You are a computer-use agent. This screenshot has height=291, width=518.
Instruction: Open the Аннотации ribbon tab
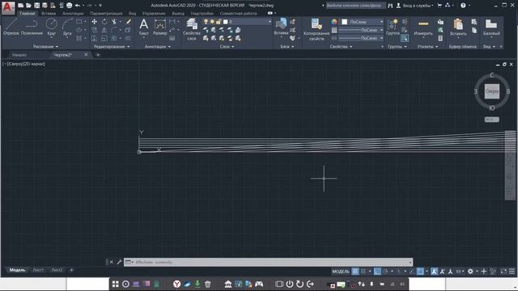coord(73,14)
